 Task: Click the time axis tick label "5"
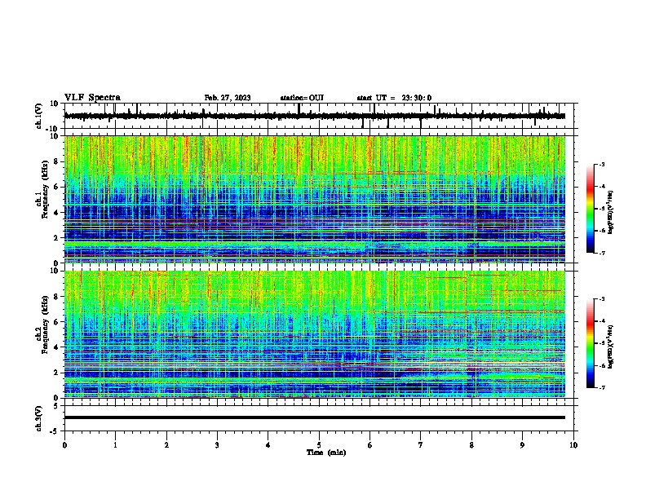[x=319, y=445]
